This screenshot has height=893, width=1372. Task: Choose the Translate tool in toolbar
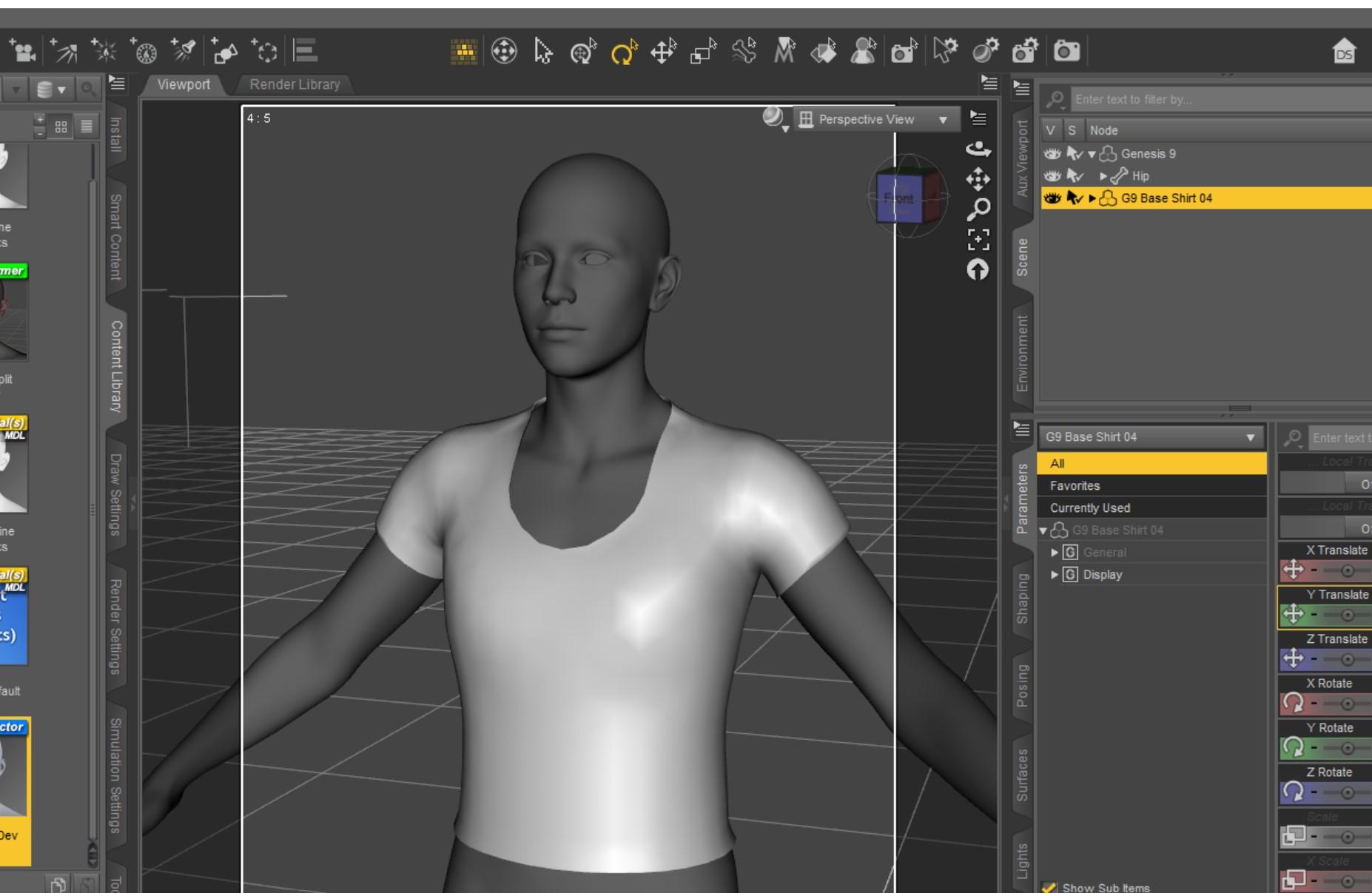[x=663, y=51]
